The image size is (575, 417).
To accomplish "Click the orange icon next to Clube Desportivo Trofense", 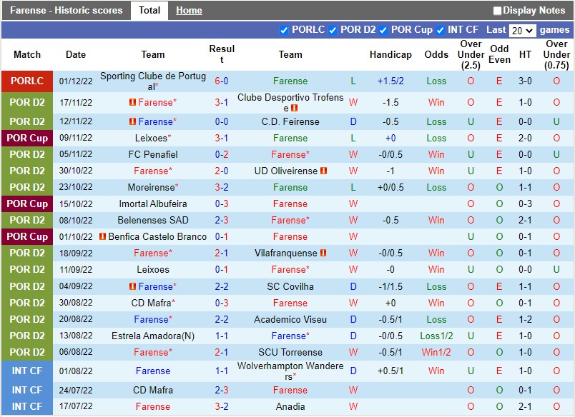I will click(294, 107).
